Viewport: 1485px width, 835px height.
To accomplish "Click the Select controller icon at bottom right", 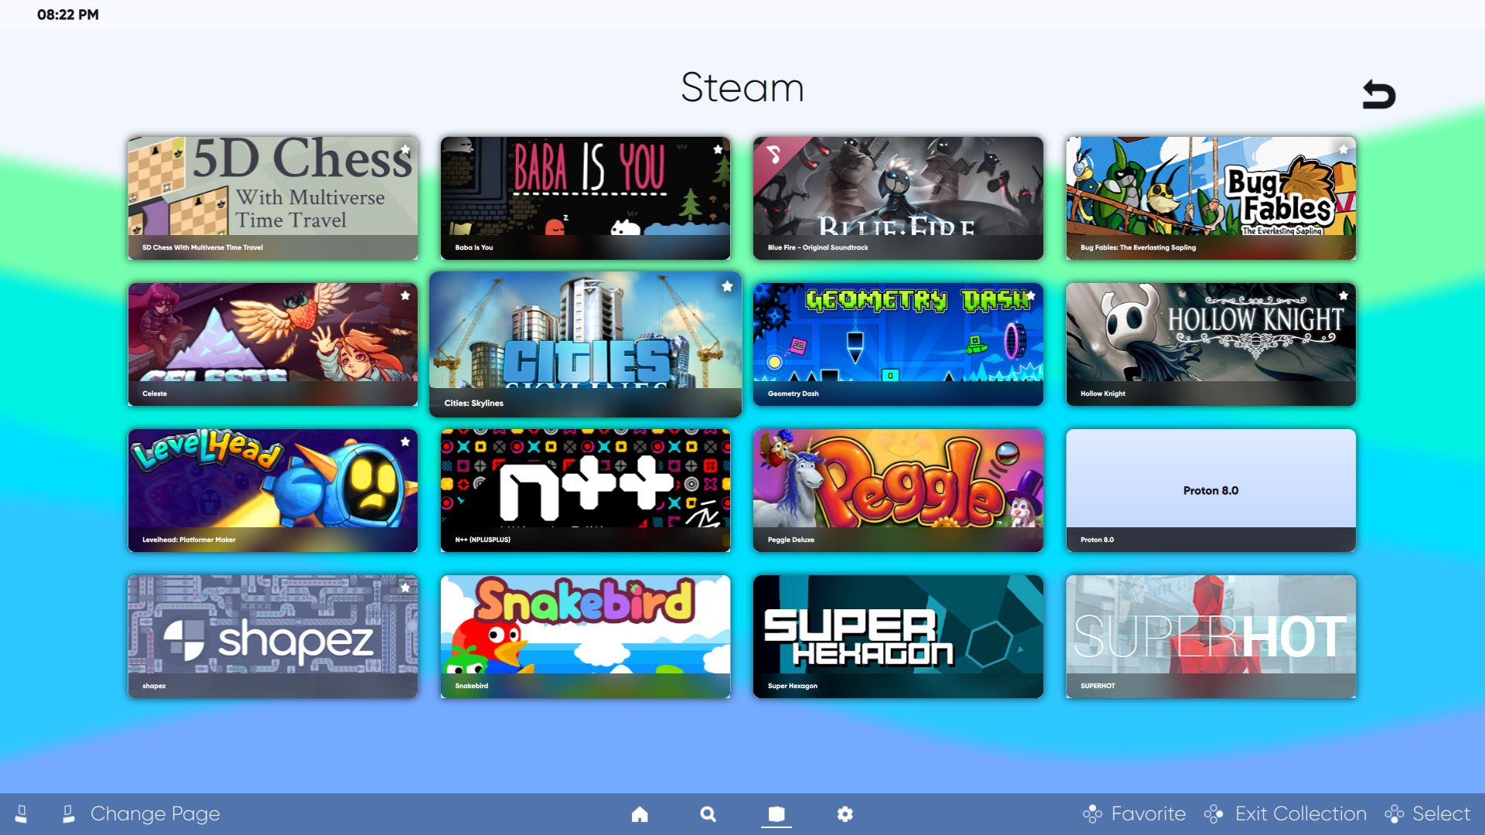I will click(1395, 814).
